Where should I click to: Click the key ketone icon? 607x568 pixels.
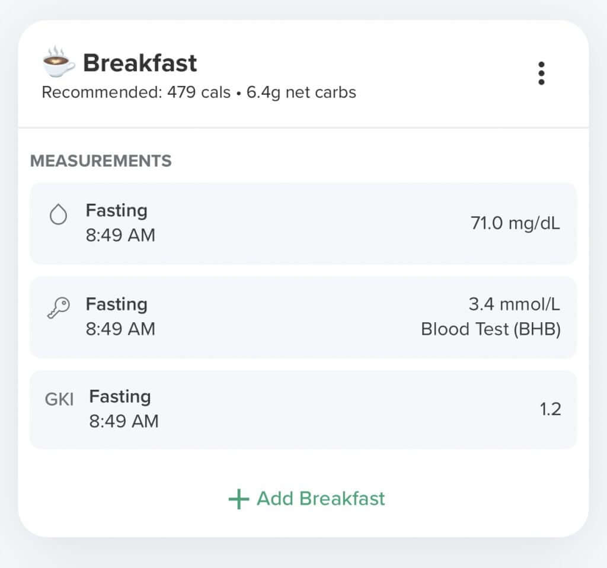[x=59, y=307]
